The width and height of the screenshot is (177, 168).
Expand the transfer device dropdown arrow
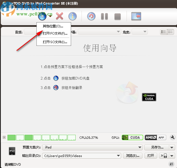[172, 156]
